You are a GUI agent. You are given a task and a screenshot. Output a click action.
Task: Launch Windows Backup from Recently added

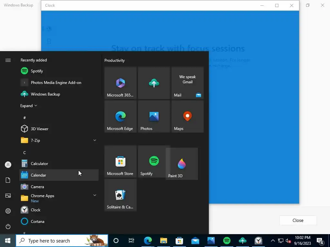point(59,94)
